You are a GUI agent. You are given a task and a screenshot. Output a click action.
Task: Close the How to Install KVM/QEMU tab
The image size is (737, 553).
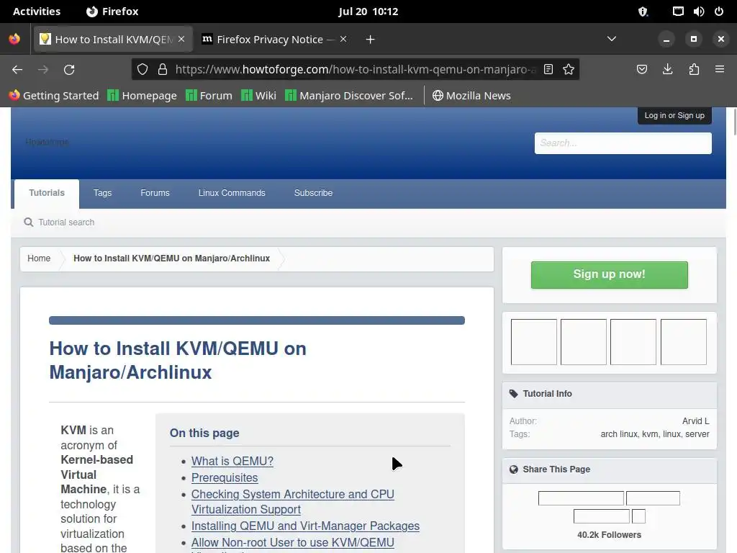point(181,39)
